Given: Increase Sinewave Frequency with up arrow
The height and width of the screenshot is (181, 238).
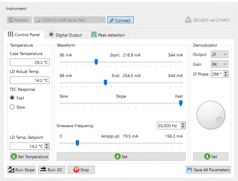Looking at the screenshot, I should 183,124.
